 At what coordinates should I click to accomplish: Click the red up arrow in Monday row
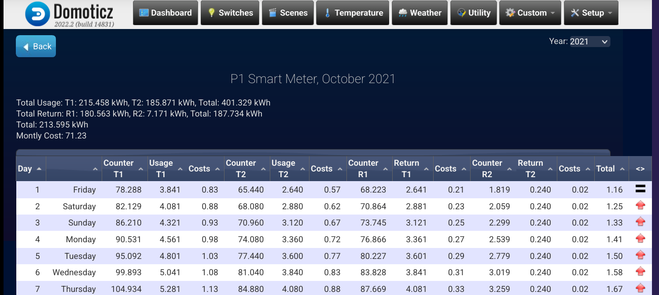(640, 239)
